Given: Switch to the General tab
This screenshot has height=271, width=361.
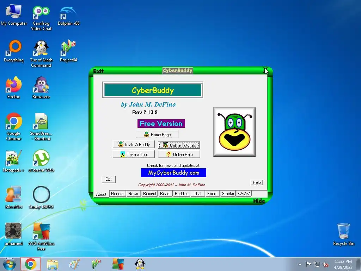Looking at the screenshot, I should tap(118, 194).
